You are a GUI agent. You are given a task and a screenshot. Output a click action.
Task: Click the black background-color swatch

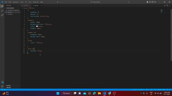point(46,24)
